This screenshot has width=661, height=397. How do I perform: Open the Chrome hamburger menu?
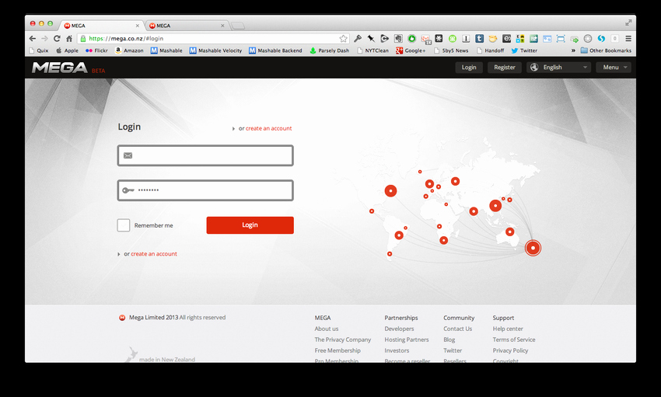(628, 38)
